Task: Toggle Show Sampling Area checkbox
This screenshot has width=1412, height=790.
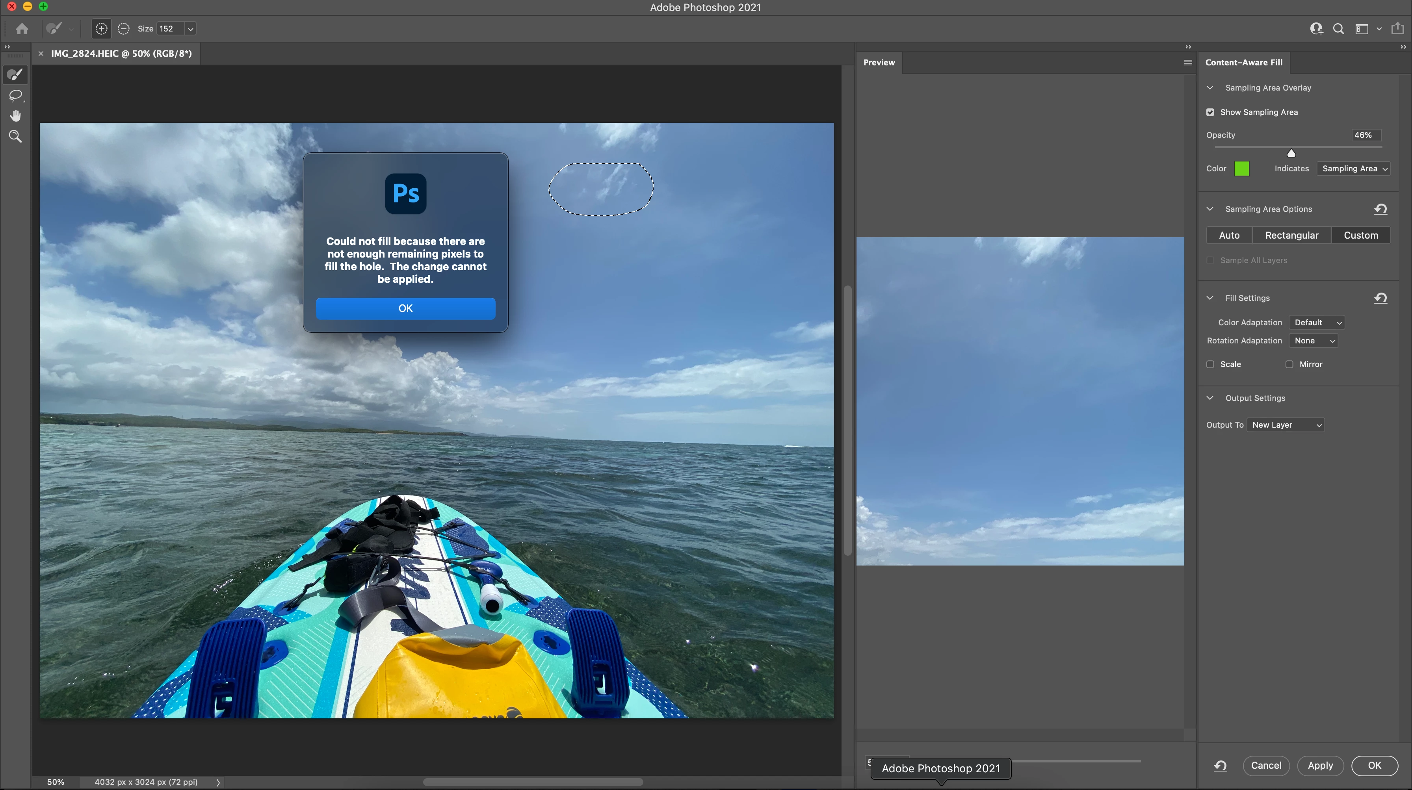Action: coord(1210,112)
